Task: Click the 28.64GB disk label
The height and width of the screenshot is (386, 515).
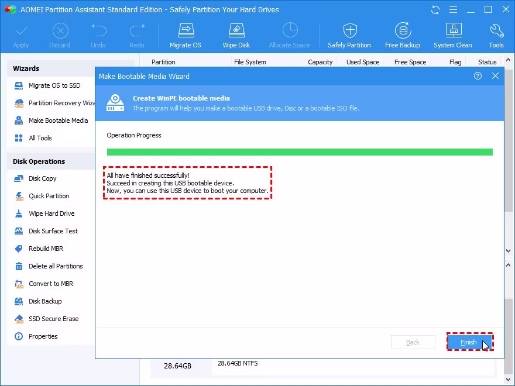Action: pos(178,366)
